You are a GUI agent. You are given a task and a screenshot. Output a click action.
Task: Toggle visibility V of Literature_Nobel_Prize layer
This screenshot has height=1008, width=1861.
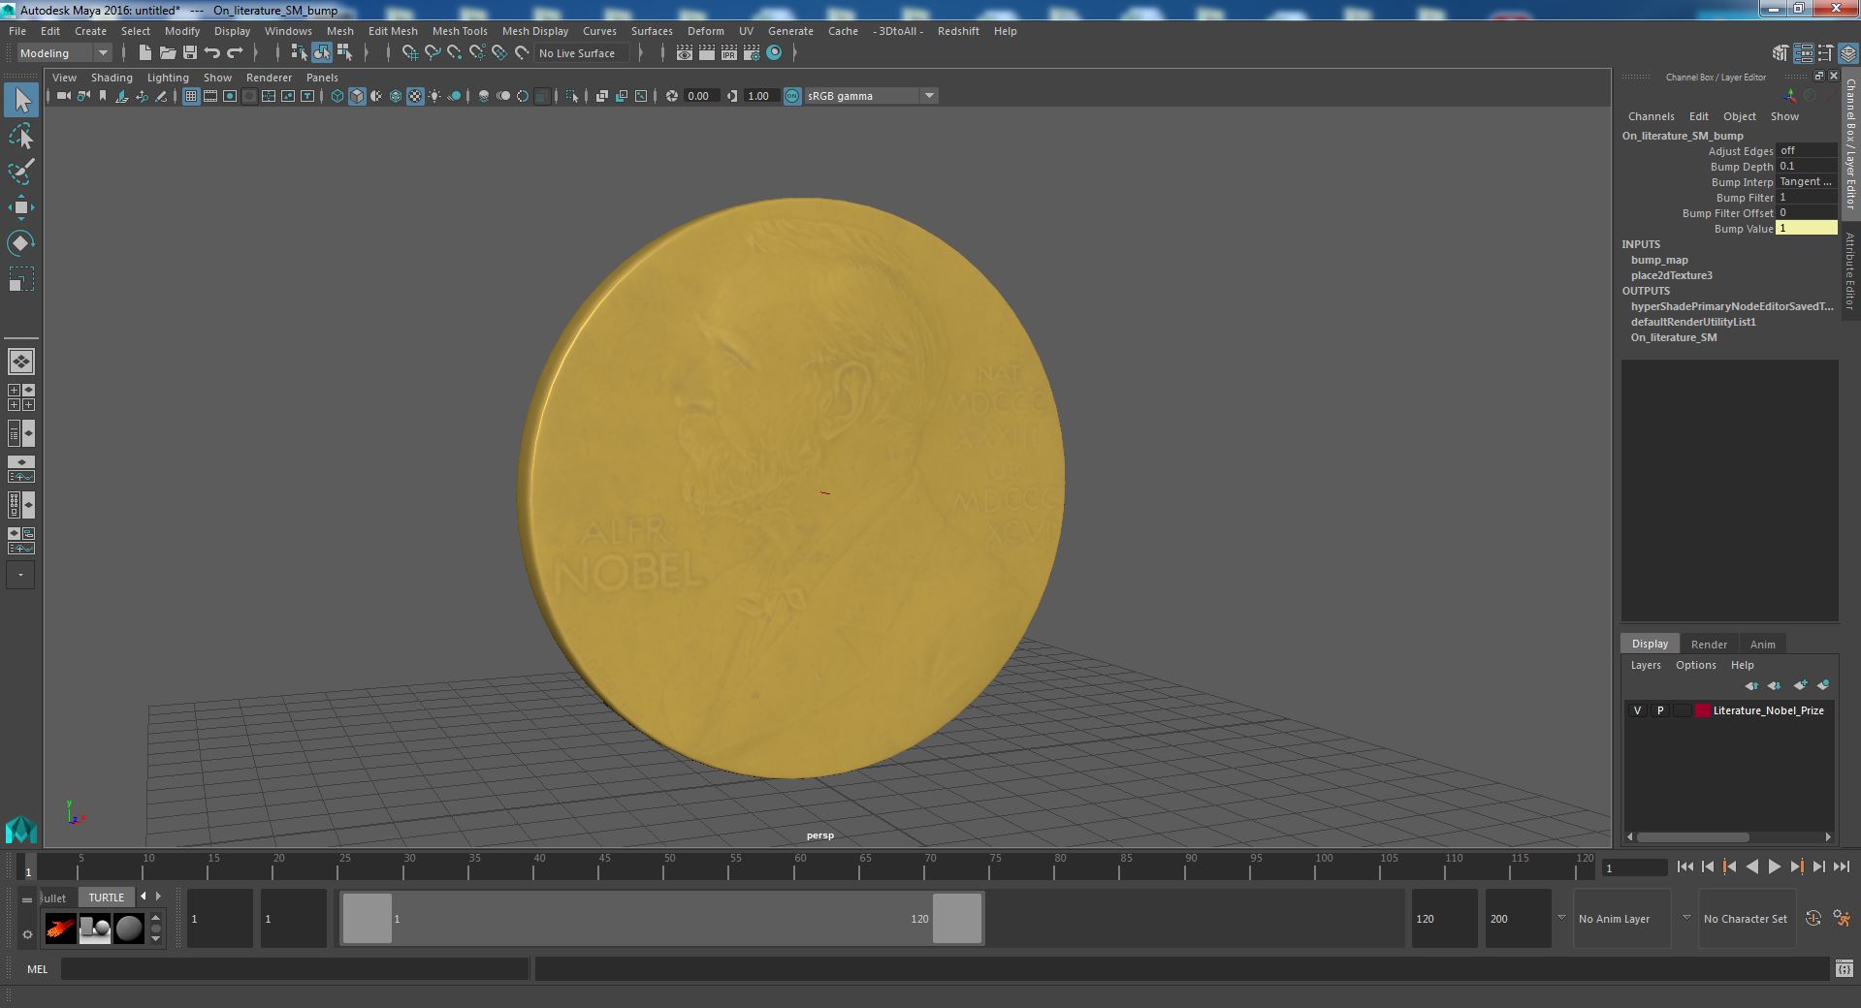click(x=1638, y=710)
